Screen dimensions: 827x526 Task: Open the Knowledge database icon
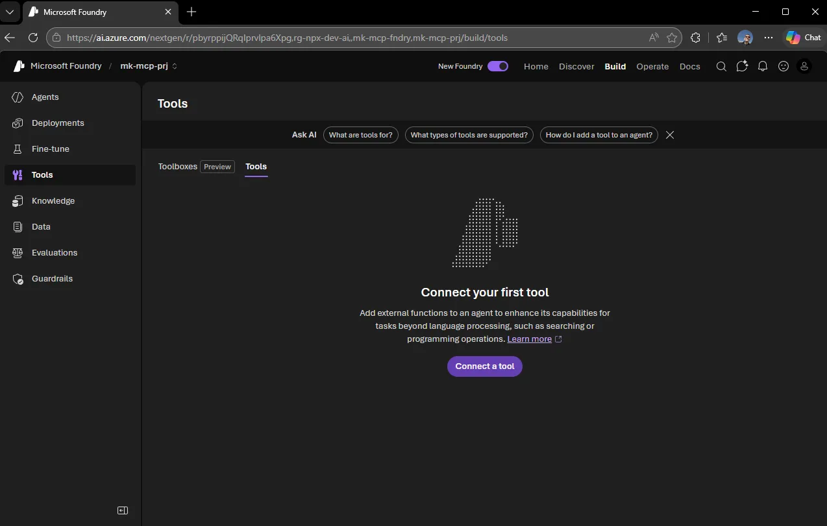tap(18, 201)
